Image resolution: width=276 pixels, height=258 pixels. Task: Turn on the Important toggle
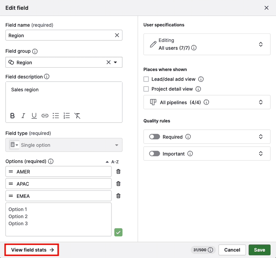tap(155, 154)
